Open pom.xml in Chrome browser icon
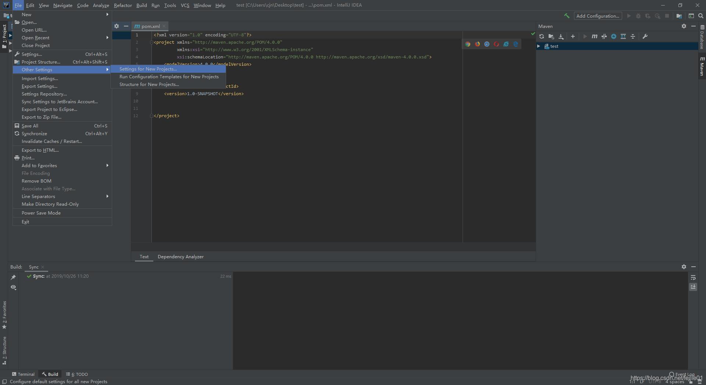 coord(468,44)
